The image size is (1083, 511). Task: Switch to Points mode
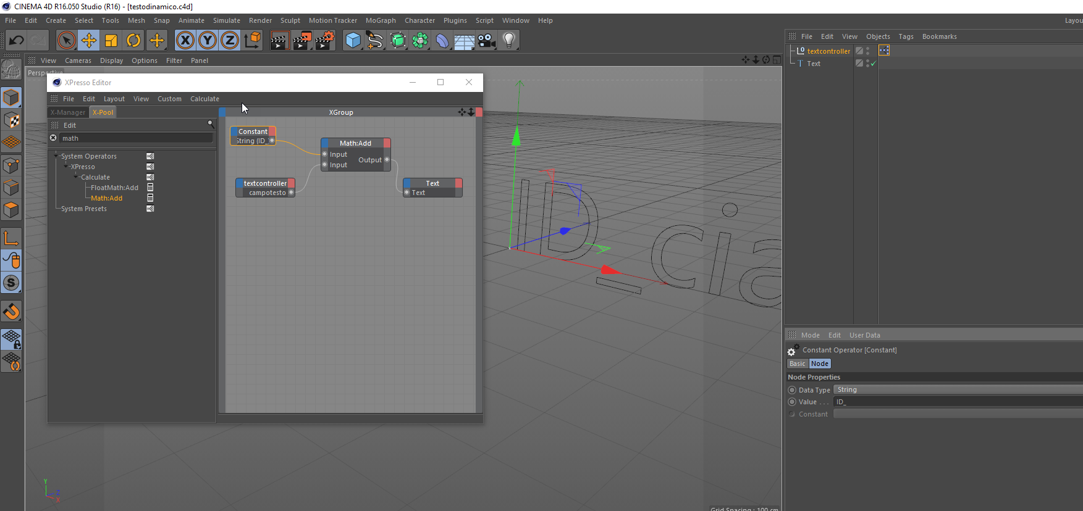click(x=12, y=165)
